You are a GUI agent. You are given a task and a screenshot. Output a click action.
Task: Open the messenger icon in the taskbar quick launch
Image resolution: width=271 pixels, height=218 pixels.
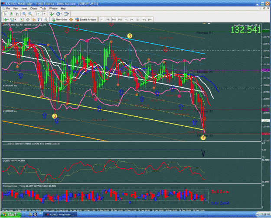30,215
